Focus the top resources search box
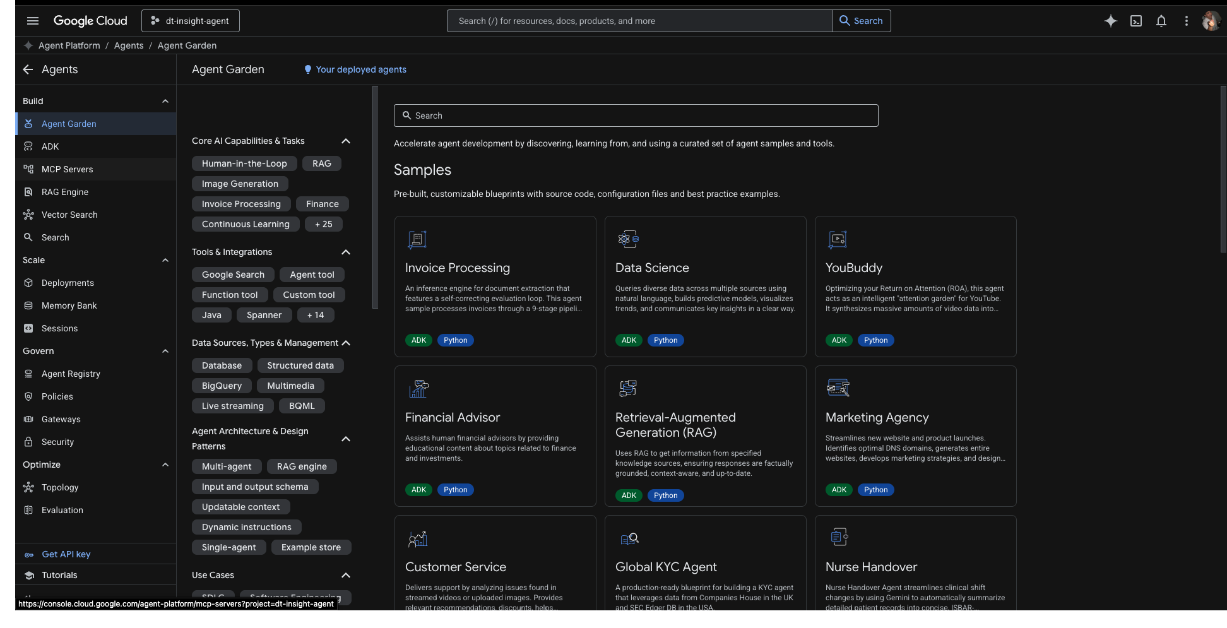This screenshot has height=628, width=1227. (639, 21)
